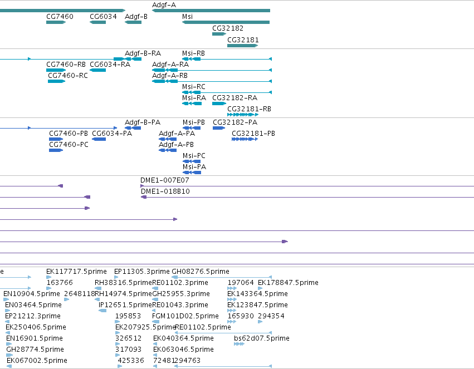Click the DME1-018B10 feature label
This screenshot has height=369, width=474.
[x=165, y=192]
